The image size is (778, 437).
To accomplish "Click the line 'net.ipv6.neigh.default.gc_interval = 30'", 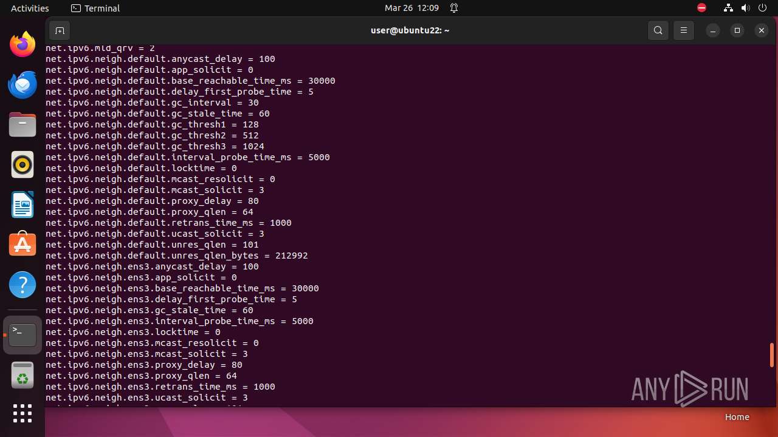I will [x=152, y=103].
